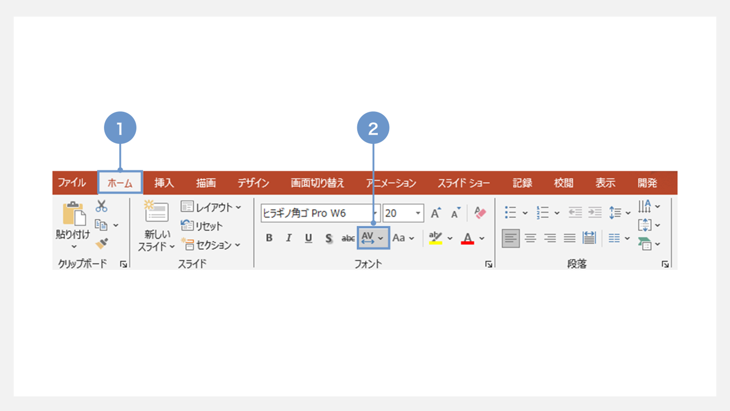Screen dimensions: 730x411
Task: Add a slide with 新しいスライド icon
Action: tap(157, 212)
